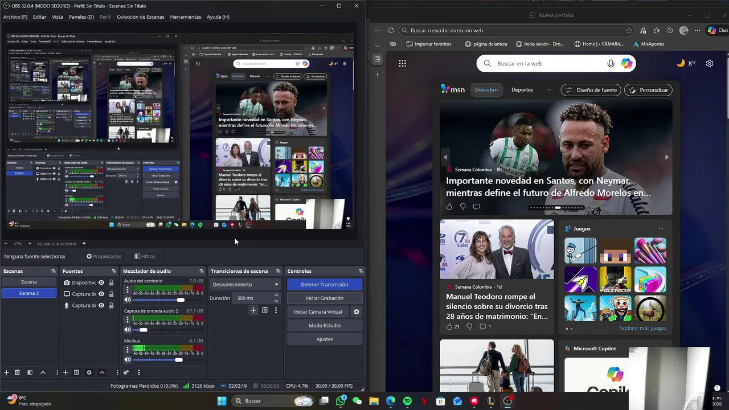Move source up in Fuentes toolbar
This screenshot has width=729, height=410.
(x=102, y=372)
